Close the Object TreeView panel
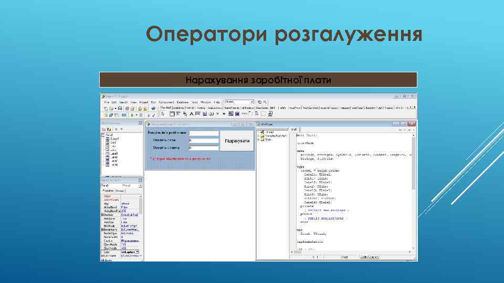 [141, 123]
